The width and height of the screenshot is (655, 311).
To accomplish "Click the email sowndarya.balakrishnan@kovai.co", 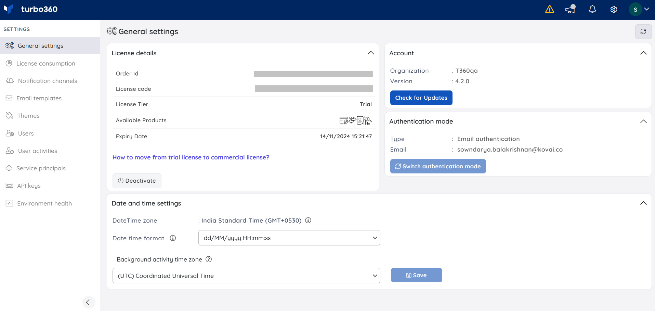I will click(510, 150).
